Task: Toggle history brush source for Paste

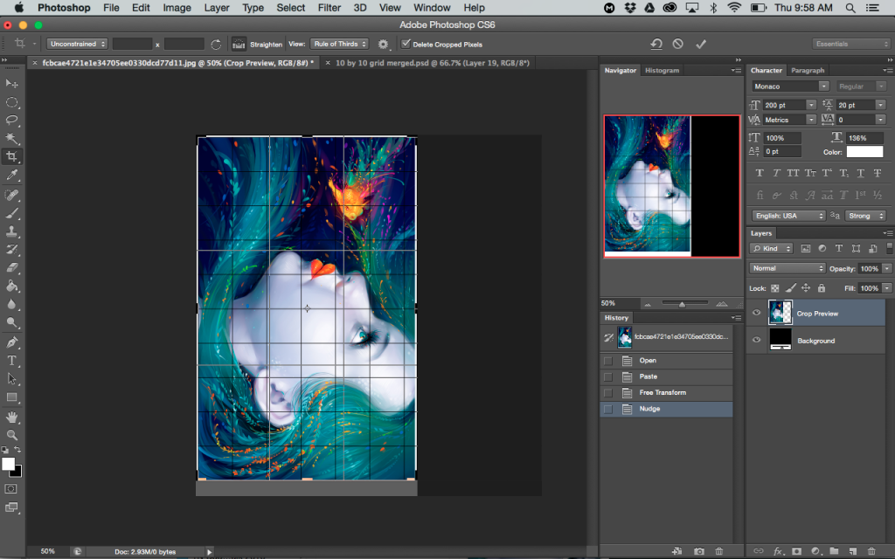Action: (x=608, y=376)
